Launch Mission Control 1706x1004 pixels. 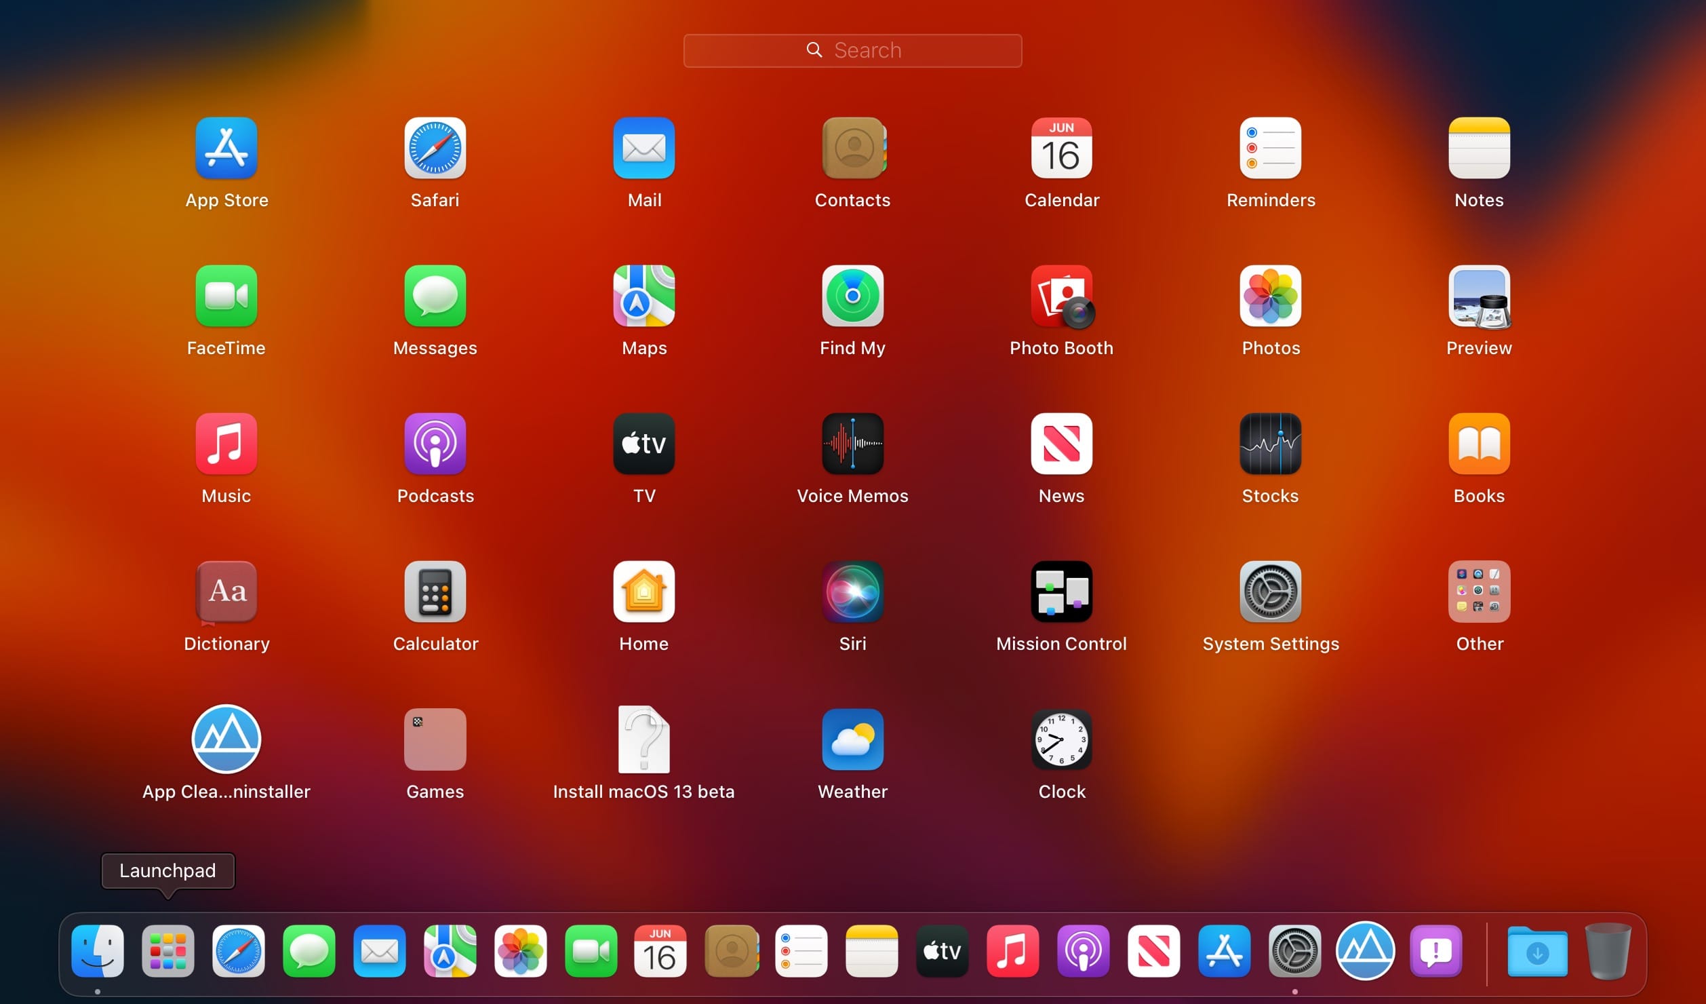(x=1061, y=592)
